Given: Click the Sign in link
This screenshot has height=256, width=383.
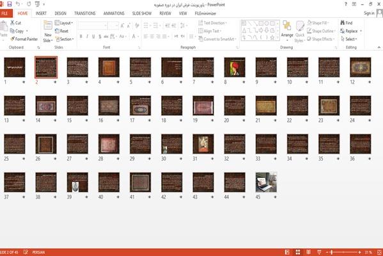Looking at the screenshot, I should pyautogui.click(x=369, y=13).
